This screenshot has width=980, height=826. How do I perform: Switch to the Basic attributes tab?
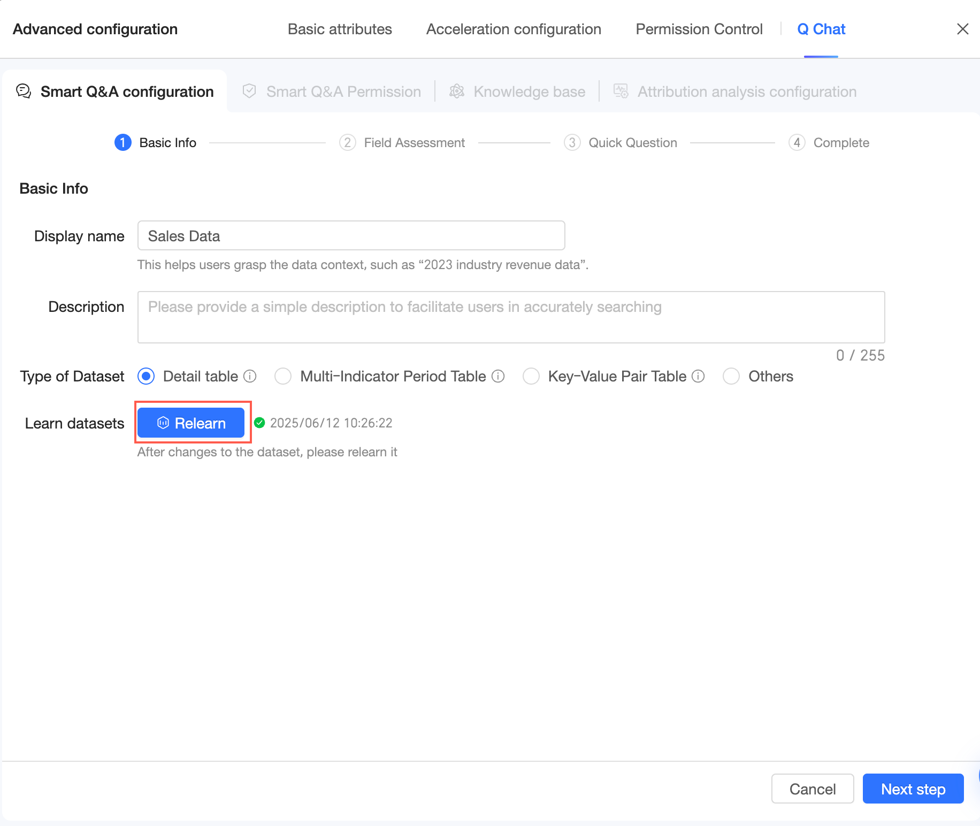340,29
